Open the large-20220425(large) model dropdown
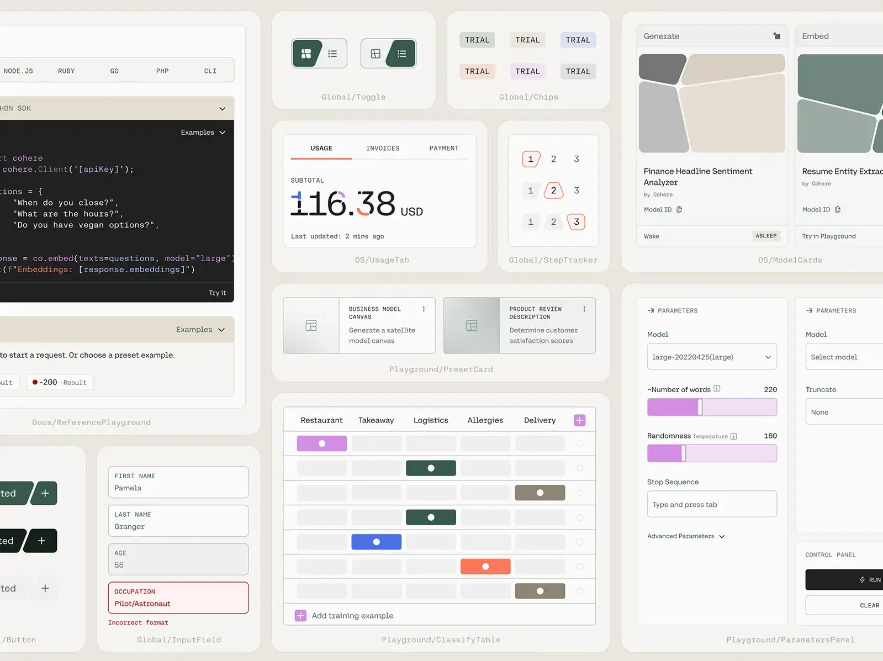The image size is (883, 661). (x=711, y=357)
